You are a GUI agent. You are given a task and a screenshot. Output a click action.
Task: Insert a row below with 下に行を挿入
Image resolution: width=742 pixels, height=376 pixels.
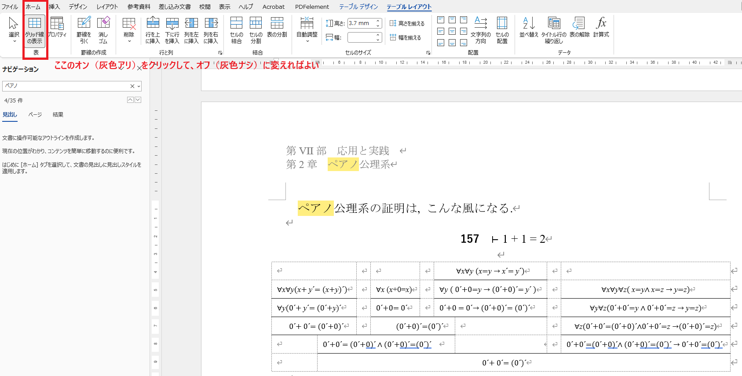point(172,30)
